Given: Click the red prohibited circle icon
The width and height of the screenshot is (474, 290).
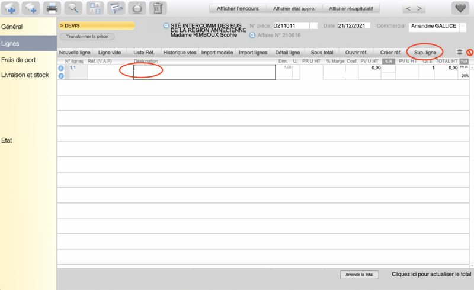Looking at the screenshot, I should (x=469, y=53).
